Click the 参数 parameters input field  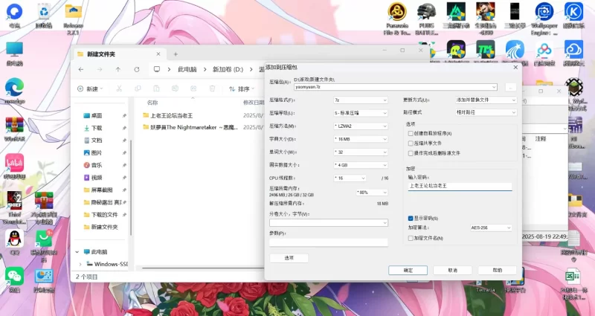click(329, 242)
